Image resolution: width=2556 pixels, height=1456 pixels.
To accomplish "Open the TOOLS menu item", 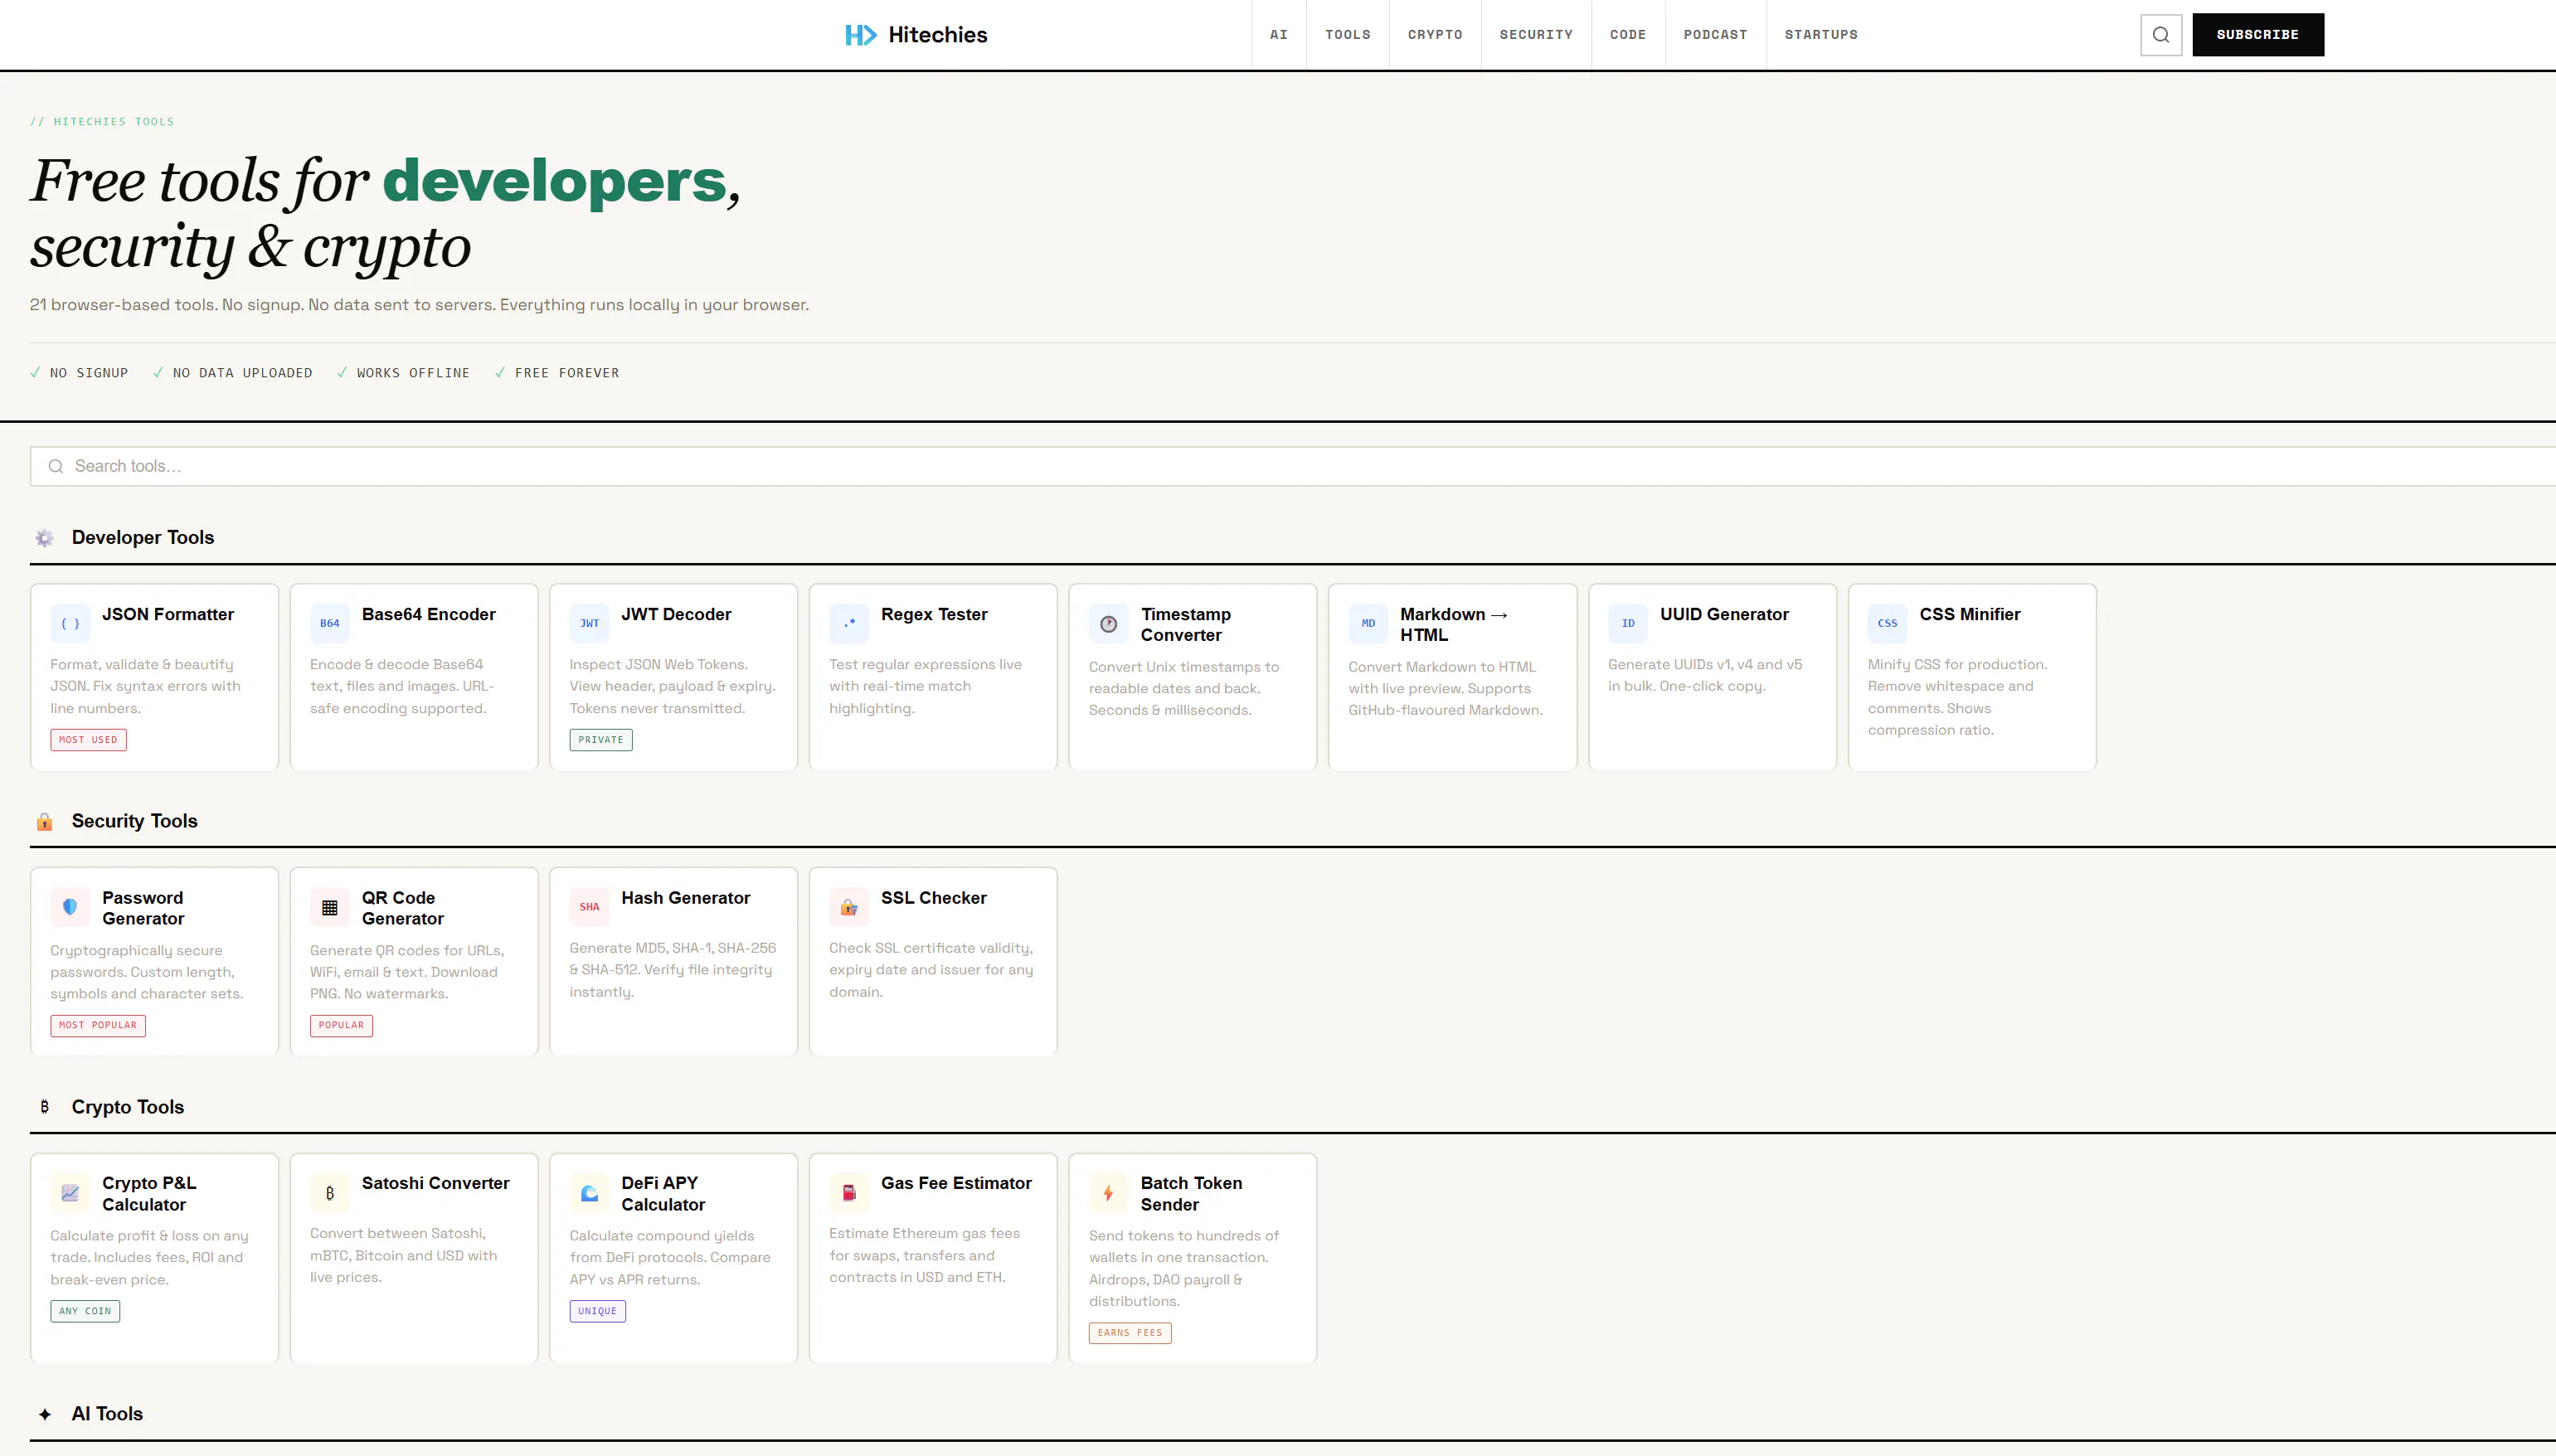I will tap(1348, 35).
